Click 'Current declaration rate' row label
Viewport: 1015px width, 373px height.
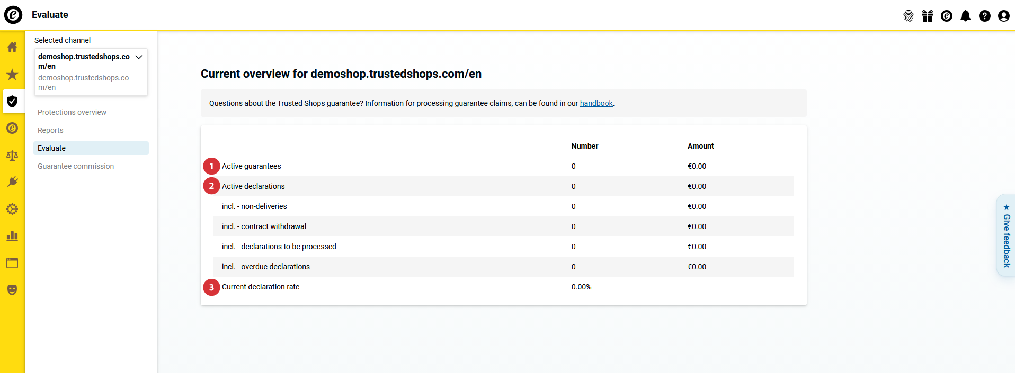[x=261, y=287]
